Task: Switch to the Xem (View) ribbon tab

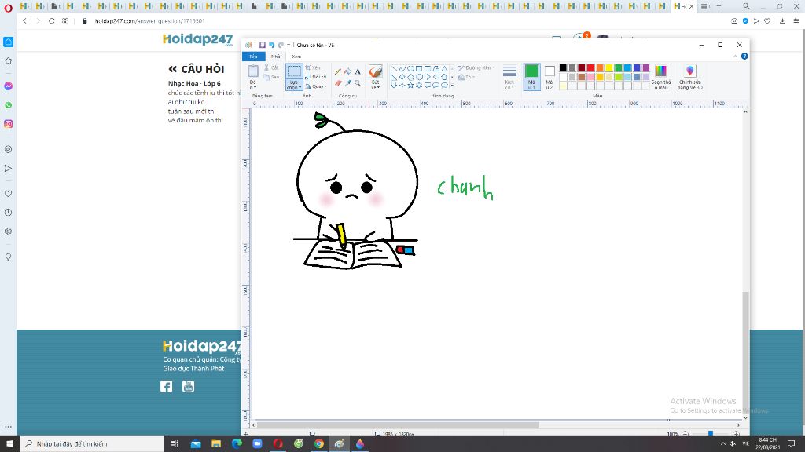Action: pyautogui.click(x=296, y=56)
